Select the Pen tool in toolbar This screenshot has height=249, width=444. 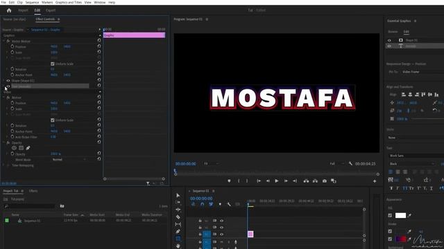[178, 231]
